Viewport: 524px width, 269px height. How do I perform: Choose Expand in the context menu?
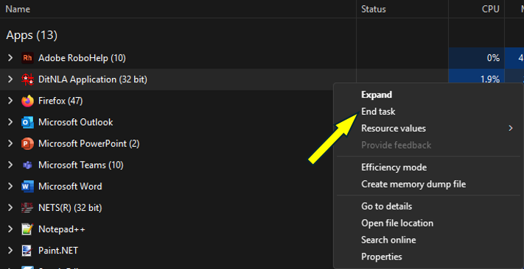(377, 95)
